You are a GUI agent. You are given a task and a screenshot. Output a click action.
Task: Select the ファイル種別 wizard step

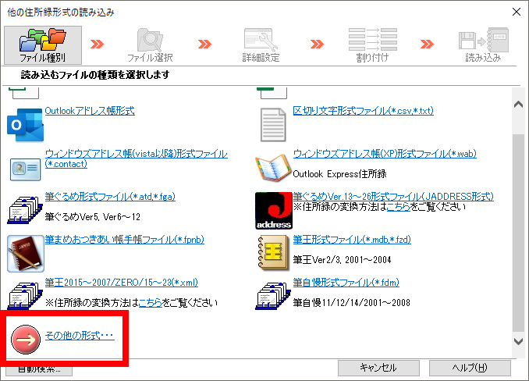(x=43, y=45)
